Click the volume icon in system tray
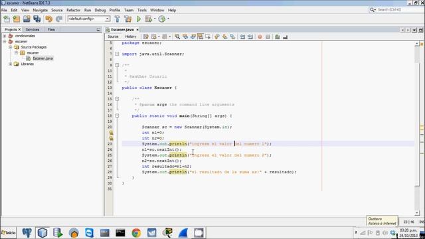 (385, 233)
